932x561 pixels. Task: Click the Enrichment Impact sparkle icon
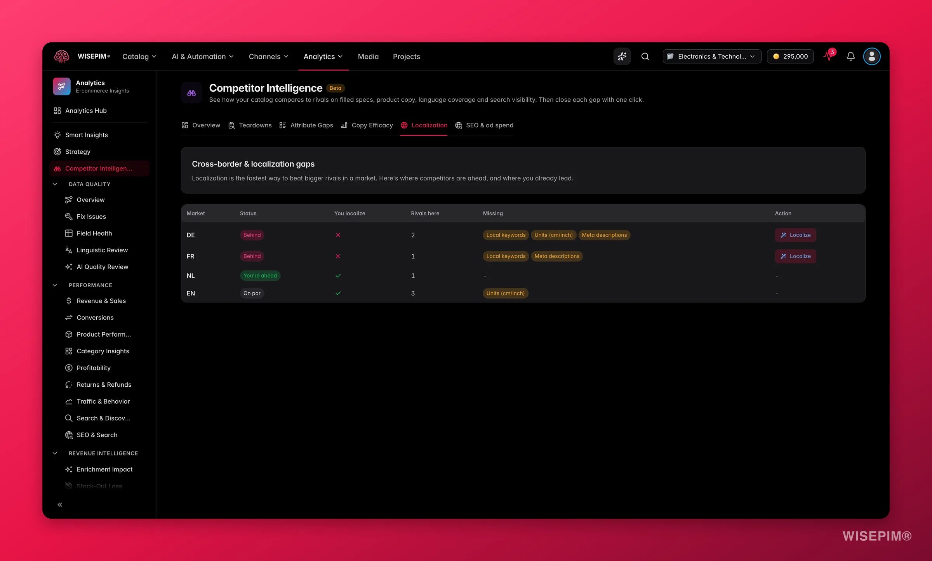point(69,469)
